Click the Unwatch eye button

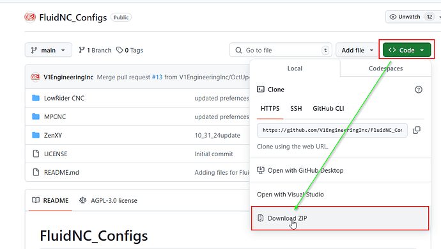click(405, 17)
